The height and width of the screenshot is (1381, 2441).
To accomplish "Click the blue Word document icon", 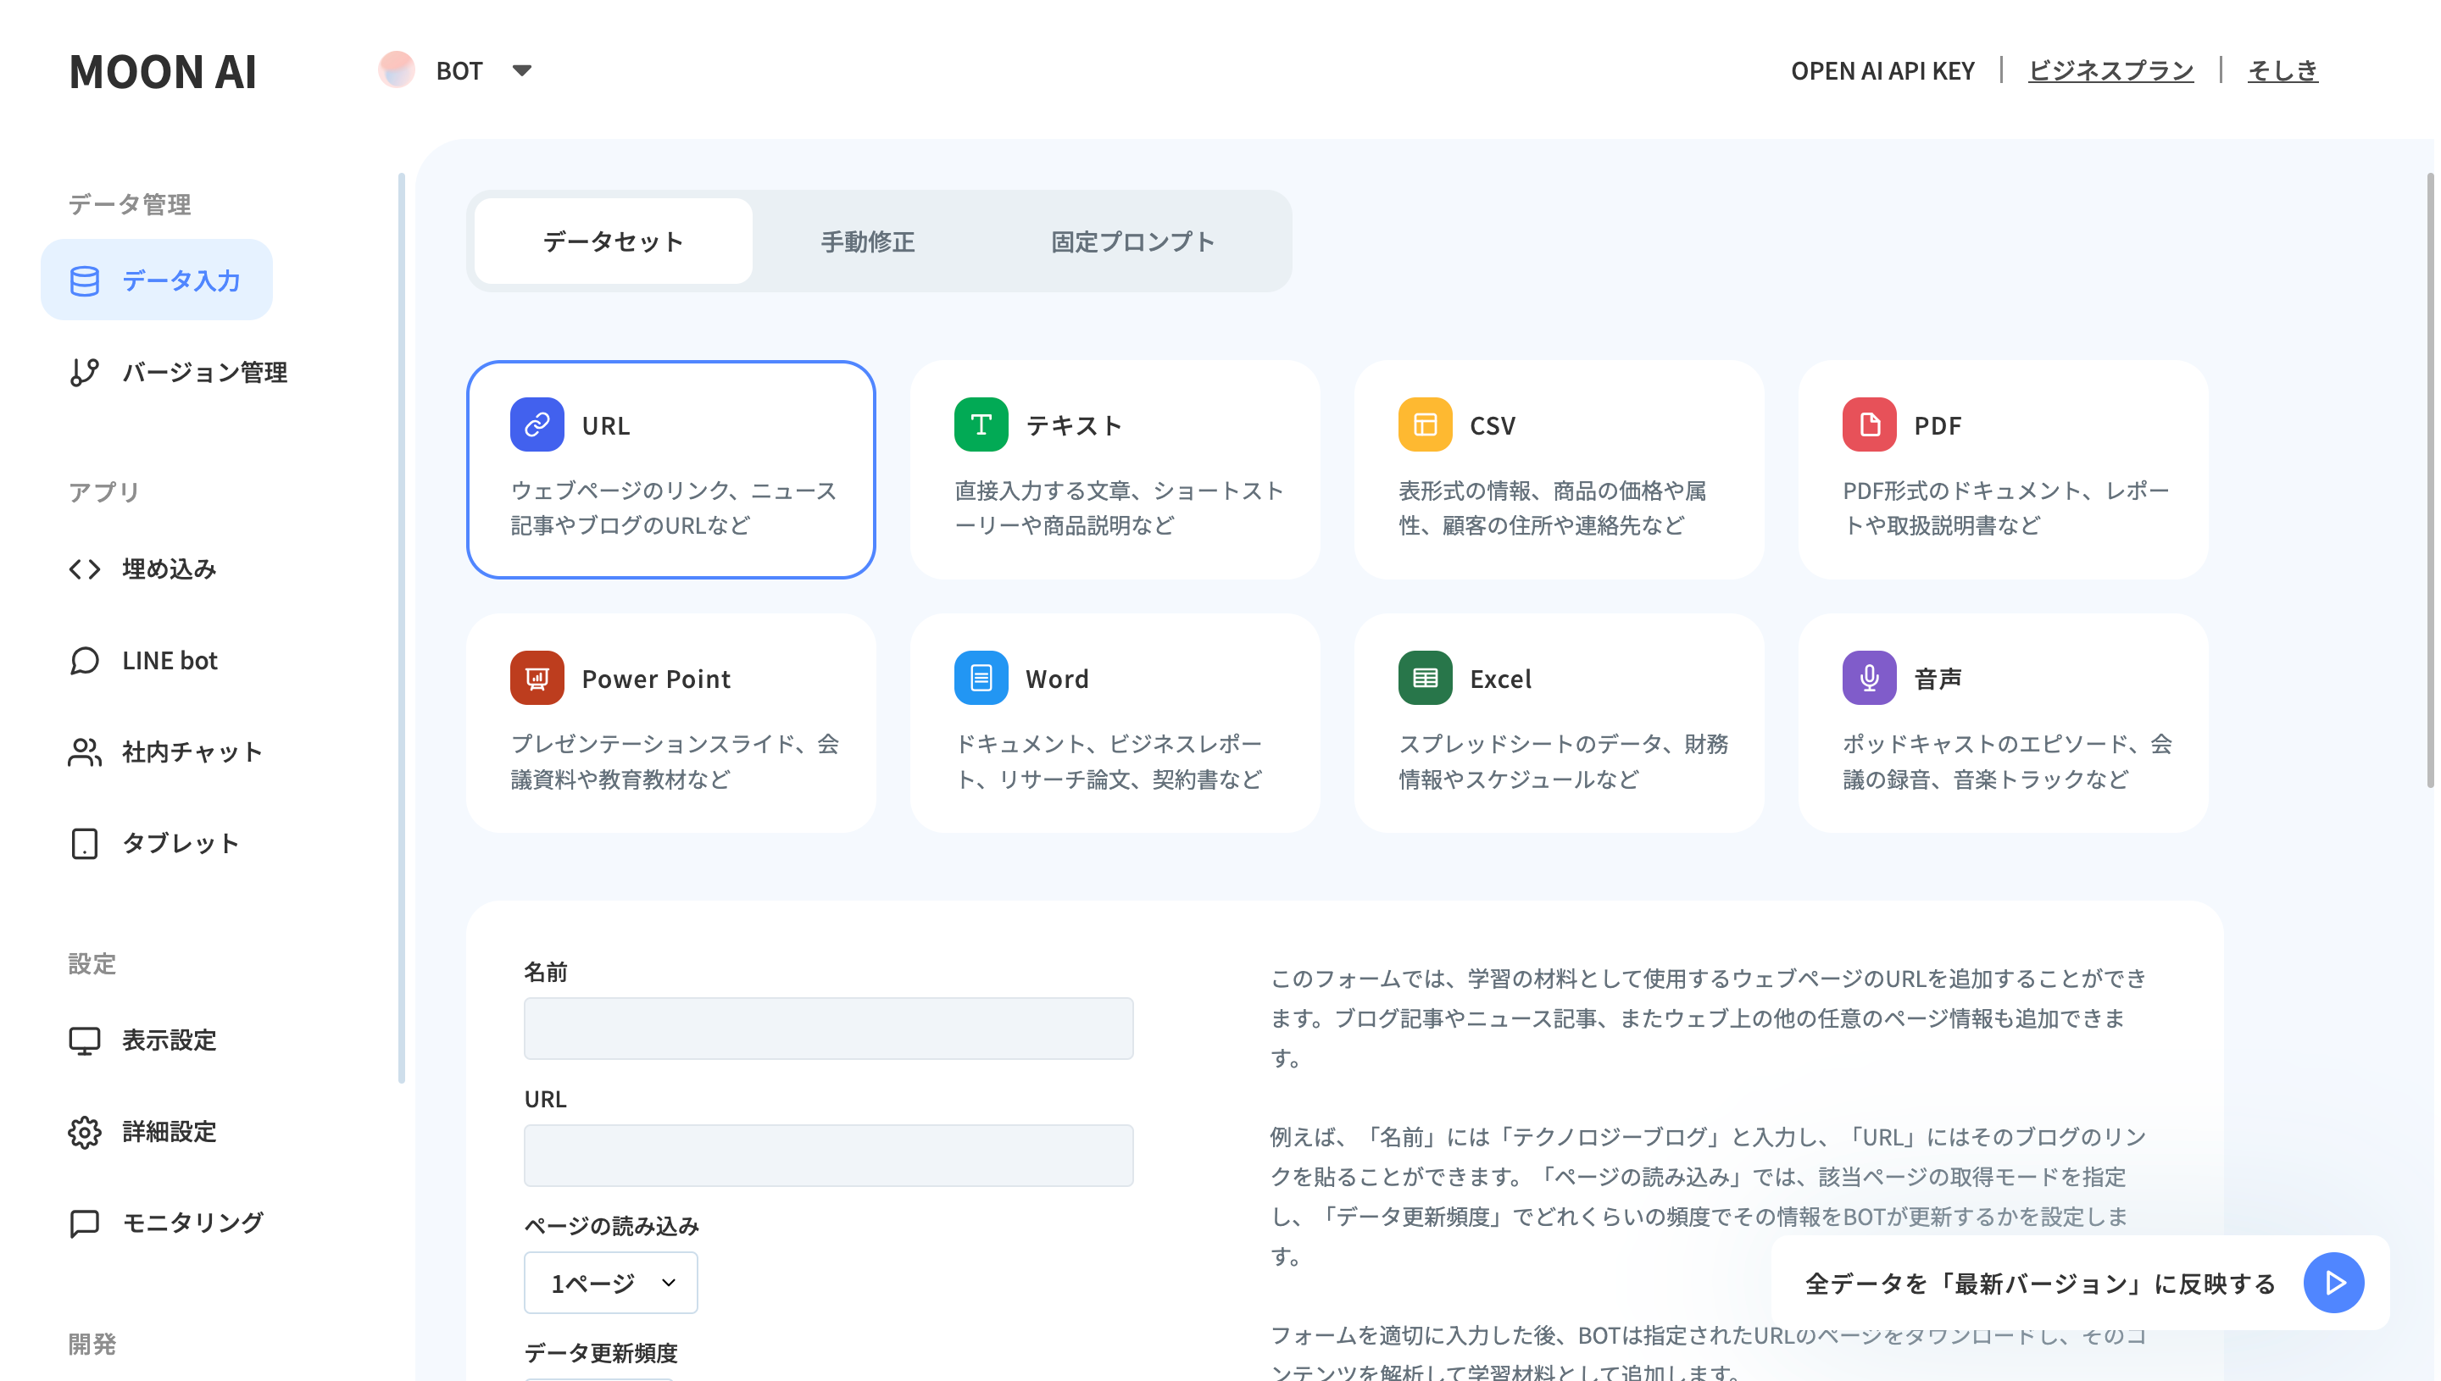I will (x=981, y=678).
